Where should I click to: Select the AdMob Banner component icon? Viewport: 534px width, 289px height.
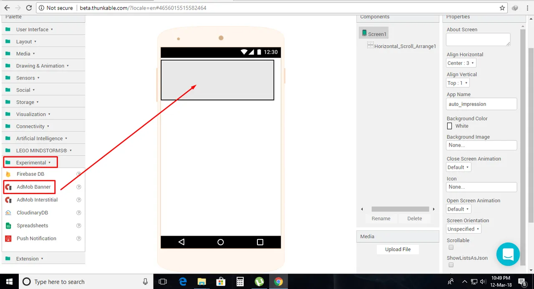(8, 187)
